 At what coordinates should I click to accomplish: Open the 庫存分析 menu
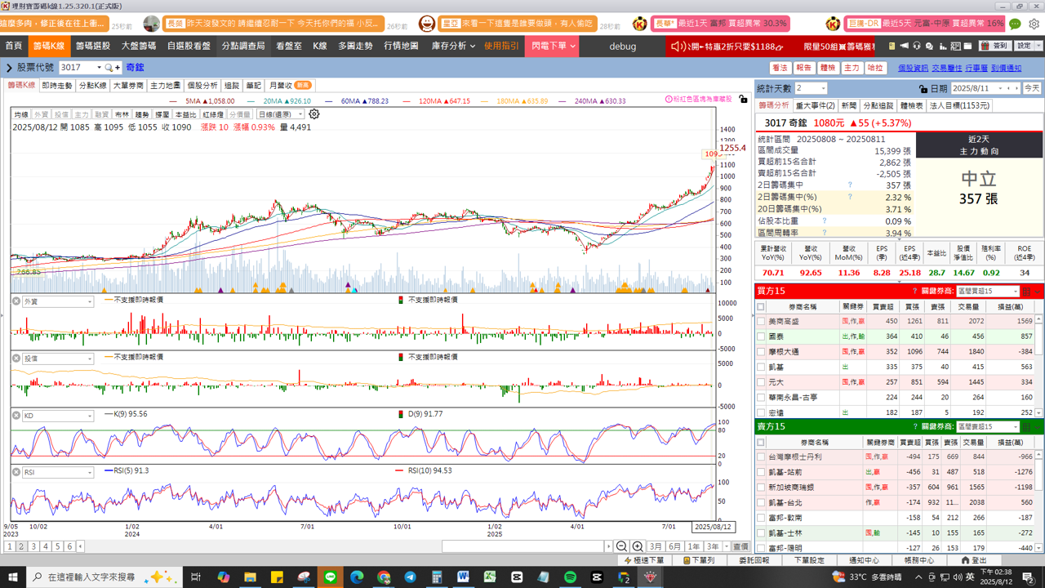pos(453,47)
